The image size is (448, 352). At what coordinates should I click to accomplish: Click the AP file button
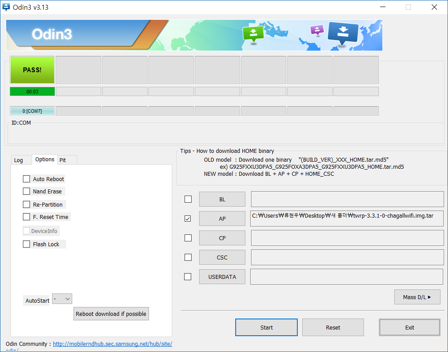tap(222, 219)
